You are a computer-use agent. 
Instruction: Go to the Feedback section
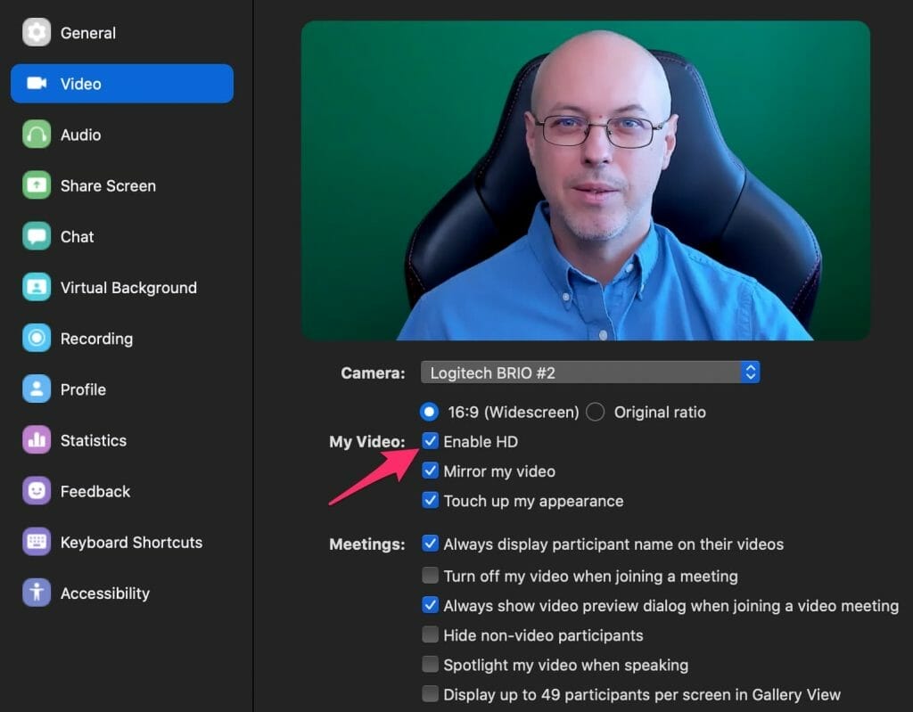(95, 491)
